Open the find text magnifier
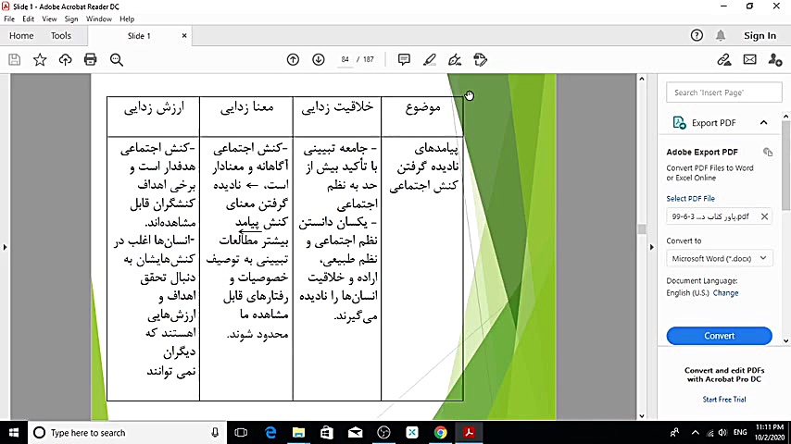This screenshot has width=791, height=444. 117,60
